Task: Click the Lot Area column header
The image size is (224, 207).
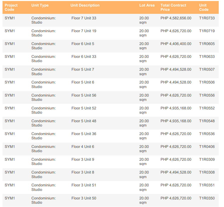Action: coord(147,5)
